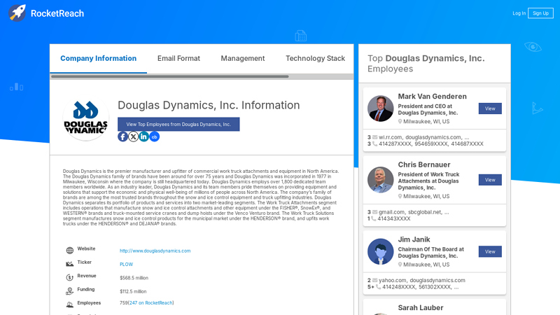Click location pin in Jim Janik's card
The width and height of the screenshot is (560, 315).
400,265
